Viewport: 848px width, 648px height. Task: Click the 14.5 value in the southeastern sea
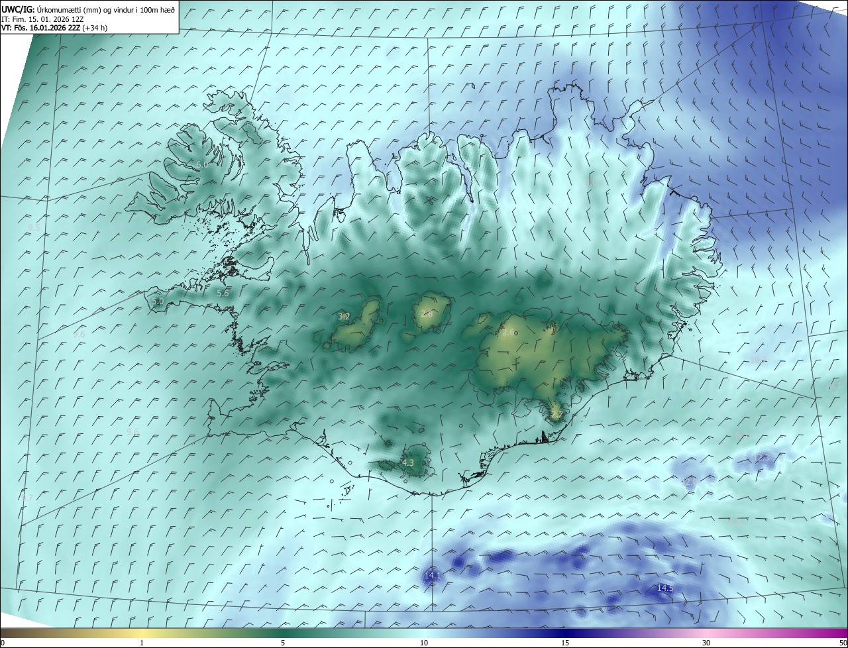(x=665, y=588)
